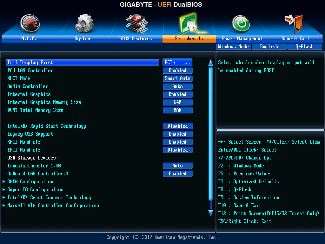
Task: Click the F10 Save & Exit help line
Action: pyautogui.click(x=240, y=206)
